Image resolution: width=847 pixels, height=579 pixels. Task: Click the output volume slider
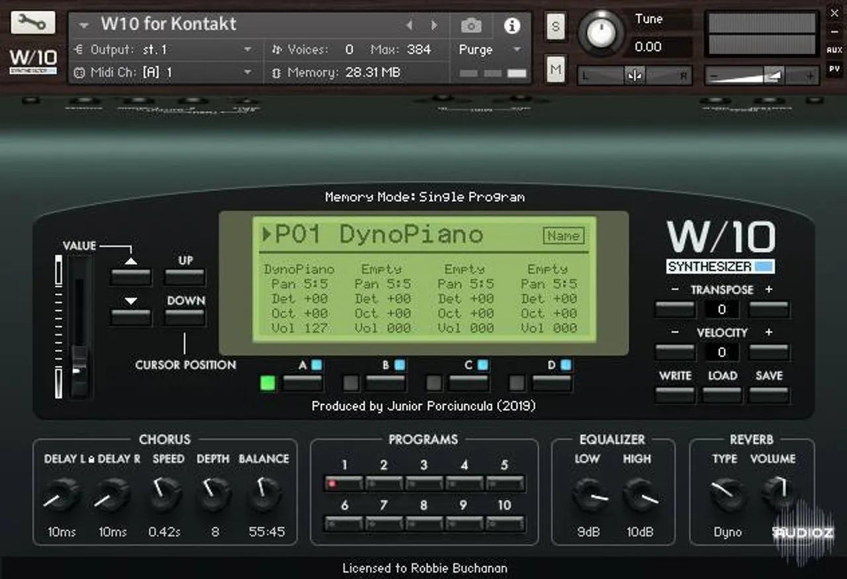[762, 75]
